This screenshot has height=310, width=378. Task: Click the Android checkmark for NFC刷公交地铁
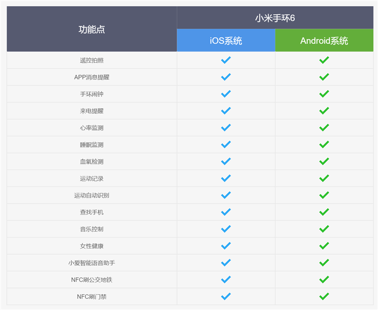(x=324, y=280)
